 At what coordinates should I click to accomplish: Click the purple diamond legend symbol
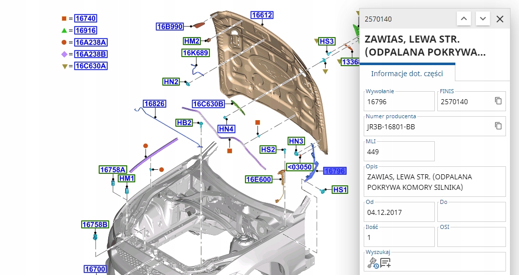[x=64, y=54]
